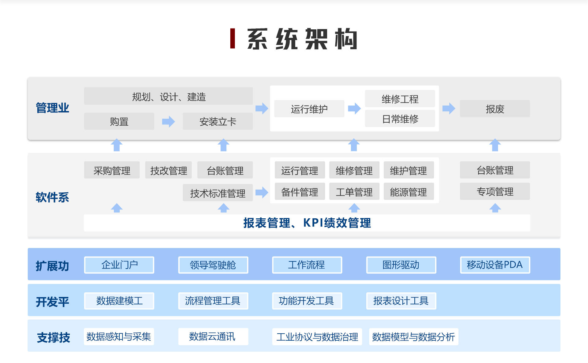Viewport: 588px width, 363px height.
Task: Select the 维护管理 box
Action: tap(409, 170)
